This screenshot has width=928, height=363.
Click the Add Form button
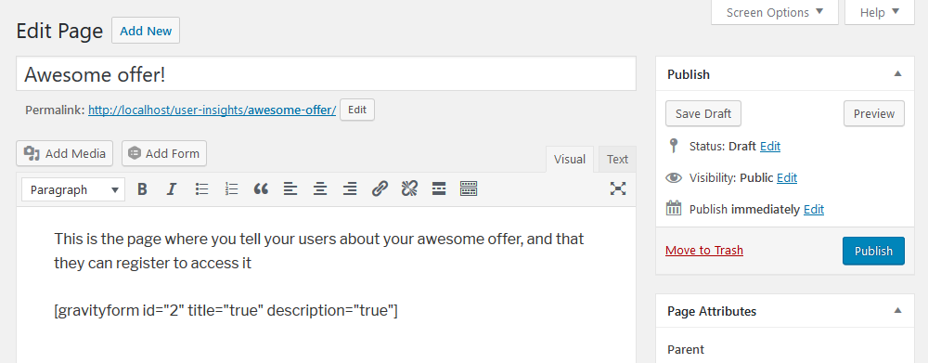point(164,153)
